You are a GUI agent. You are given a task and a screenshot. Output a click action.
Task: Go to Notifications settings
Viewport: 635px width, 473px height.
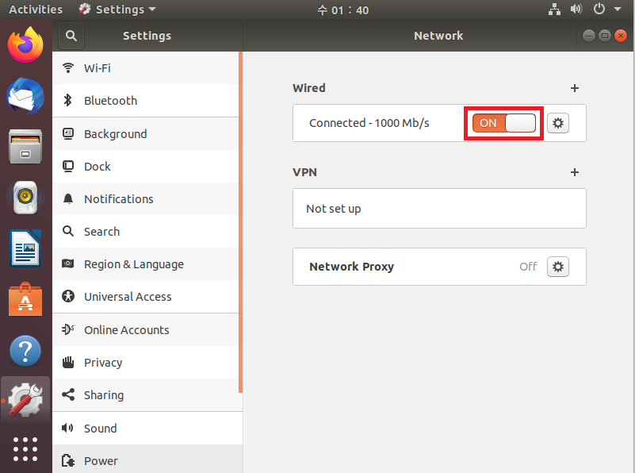tap(146, 199)
